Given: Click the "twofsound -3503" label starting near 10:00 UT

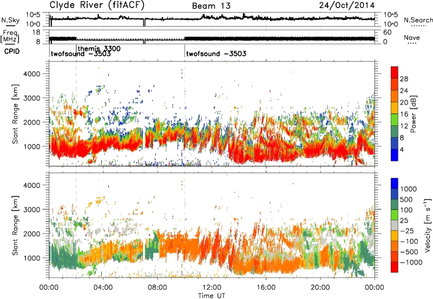Looking at the screenshot, I should 216,53.
